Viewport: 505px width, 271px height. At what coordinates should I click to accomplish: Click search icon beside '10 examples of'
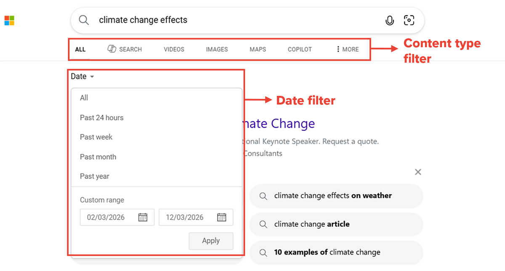coord(263,252)
